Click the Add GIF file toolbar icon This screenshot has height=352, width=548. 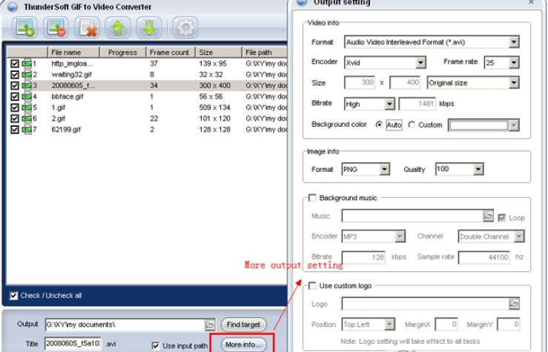(x=24, y=27)
